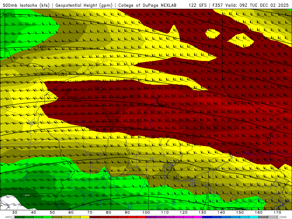Screen dimensions: 292x219
Task: Click the '500mb Isotachs (kts)' title text
Action: pyautogui.click(x=26, y=5)
